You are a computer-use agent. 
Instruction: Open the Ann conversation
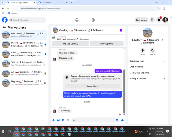click(24, 54)
